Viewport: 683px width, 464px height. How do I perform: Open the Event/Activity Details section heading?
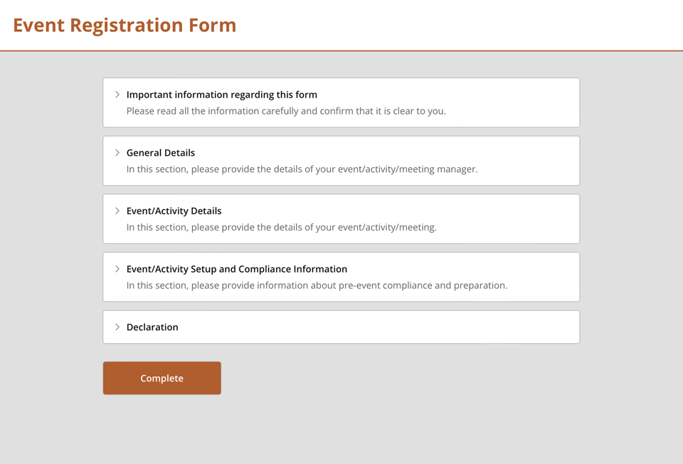click(174, 211)
